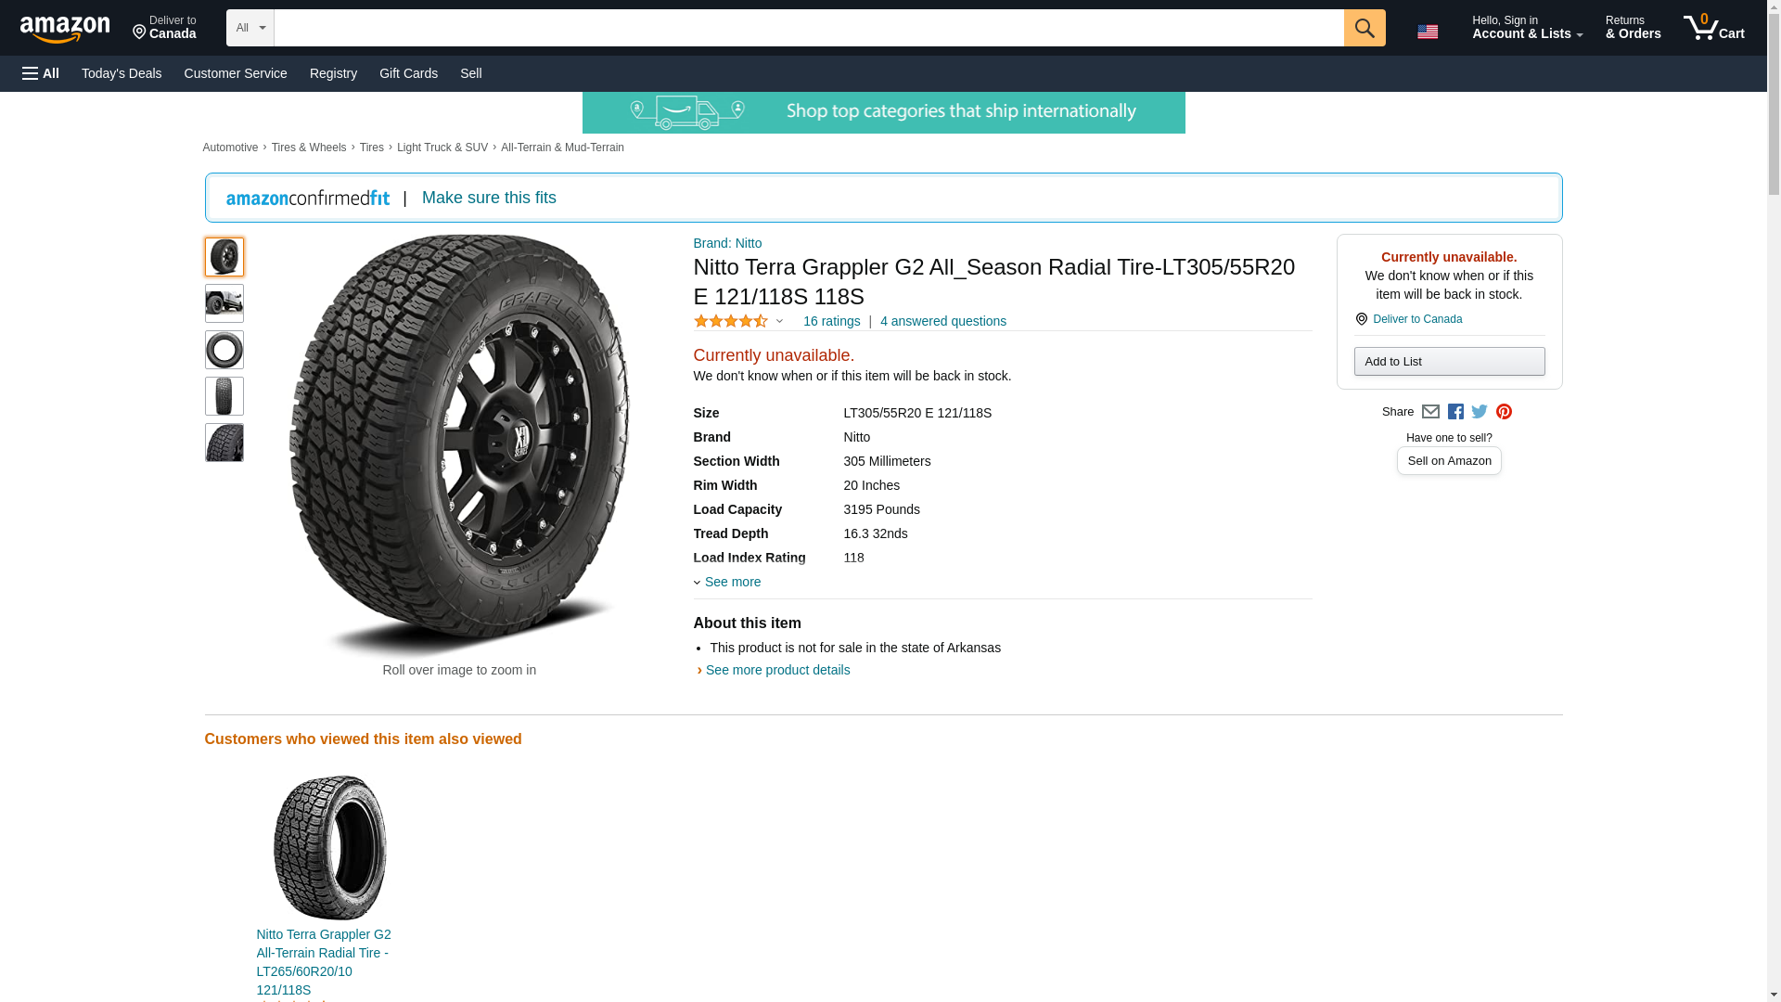Viewport: 1781px width, 1002px height.
Task: Open Account & Lists menu
Action: click(x=1527, y=28)
